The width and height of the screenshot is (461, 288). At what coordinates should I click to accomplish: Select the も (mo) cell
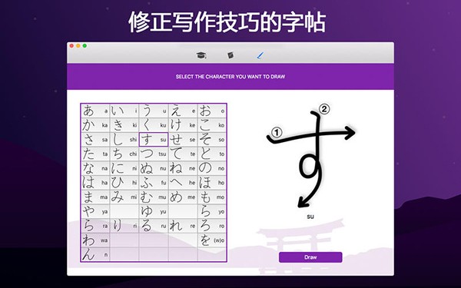212,197
